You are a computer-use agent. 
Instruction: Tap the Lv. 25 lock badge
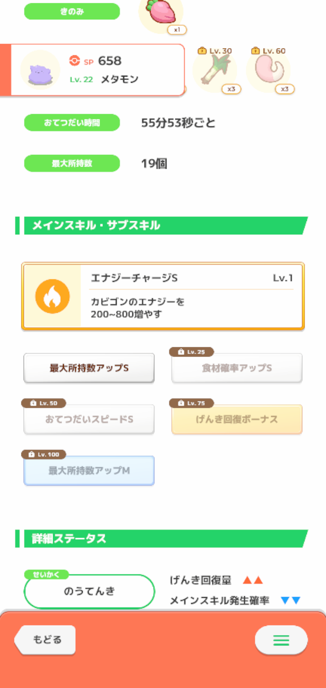click(x=192, y=352)
